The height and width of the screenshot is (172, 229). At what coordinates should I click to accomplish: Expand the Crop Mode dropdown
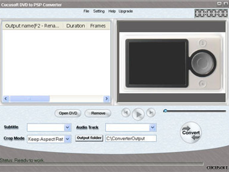coord(67,139)
